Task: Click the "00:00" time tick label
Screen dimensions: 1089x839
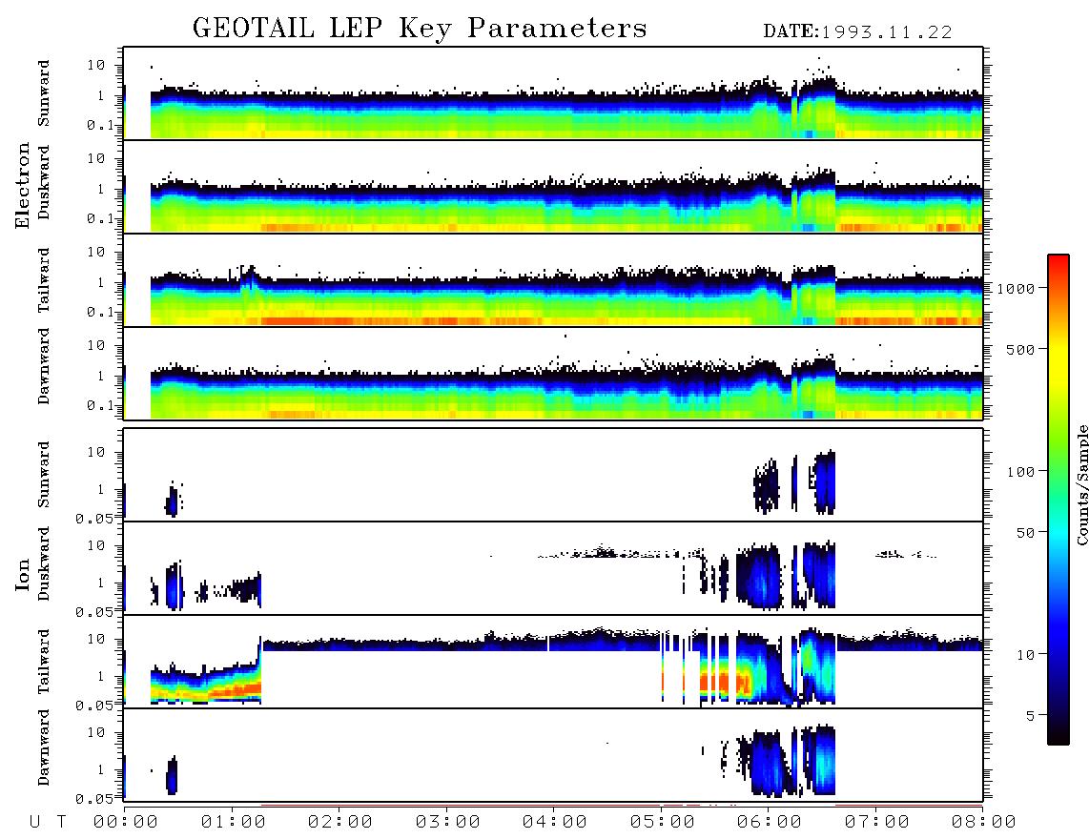Action: pyautogui.click(x=126, y=823)
